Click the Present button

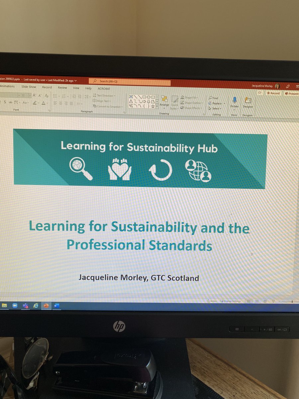[x=292, y=94]
